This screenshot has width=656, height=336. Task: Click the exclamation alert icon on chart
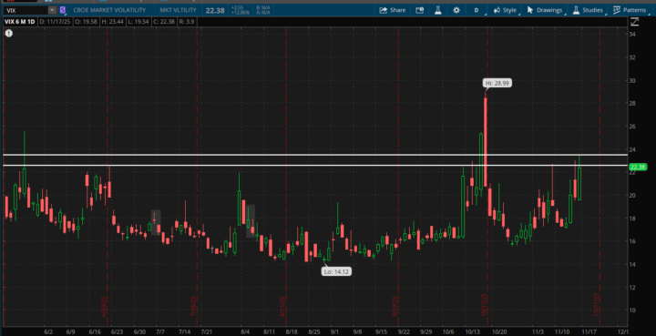coord(9,33)
